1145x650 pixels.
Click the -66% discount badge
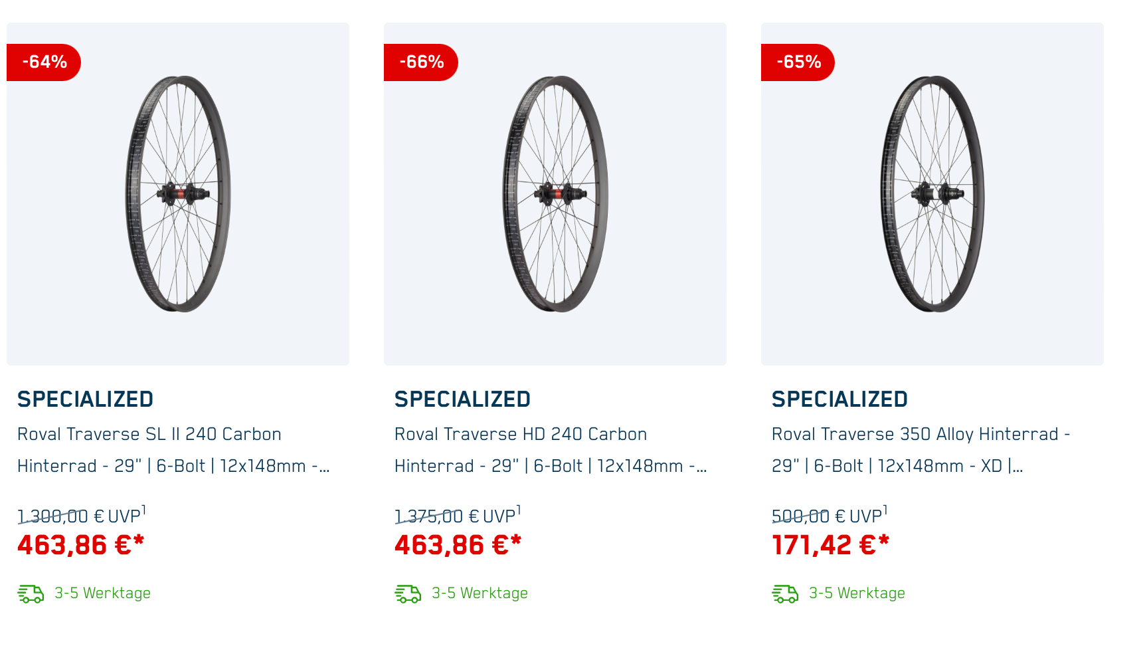coord(421,62)
